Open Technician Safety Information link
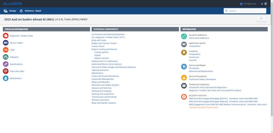The image size is (273, 133). coord(202,79)
